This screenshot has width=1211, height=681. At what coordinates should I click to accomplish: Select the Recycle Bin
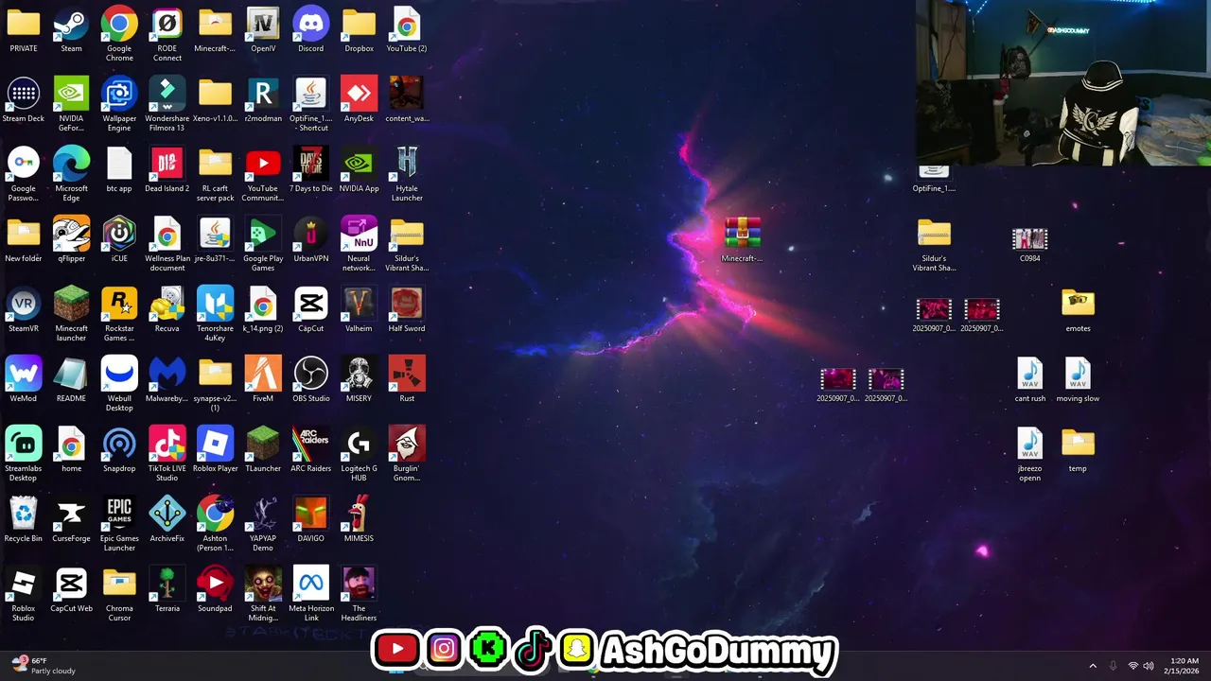point(24,519)
